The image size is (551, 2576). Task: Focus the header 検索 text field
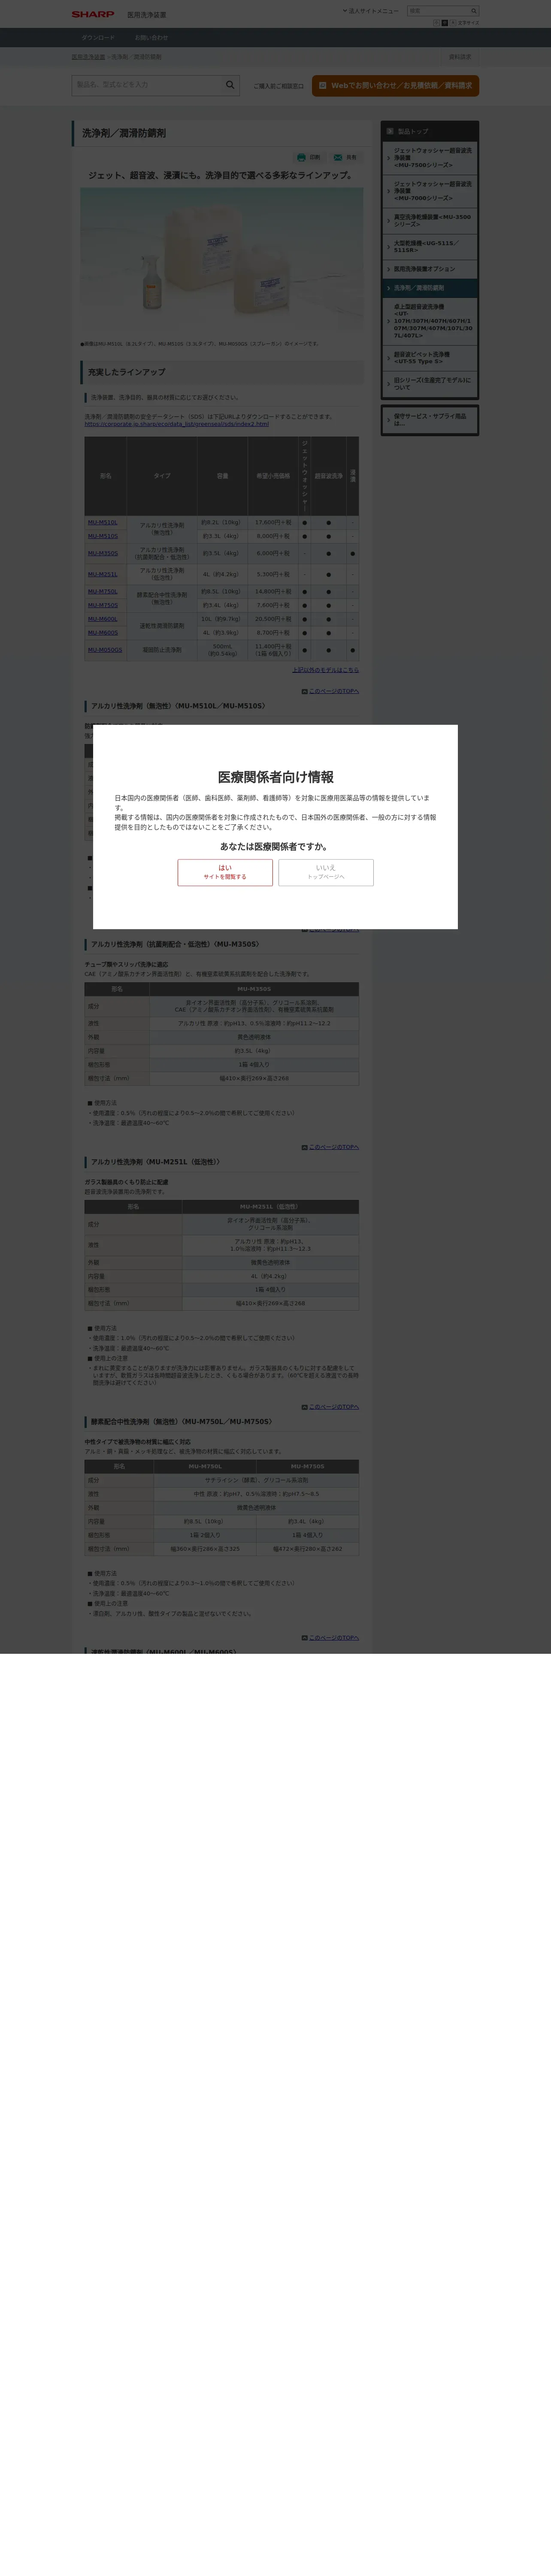point(438,11)
